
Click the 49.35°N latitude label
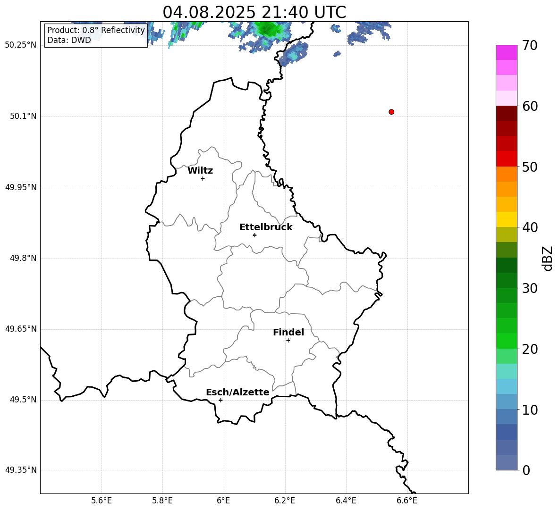pos(21,470)
